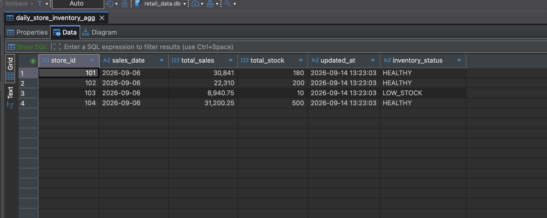Click the expand filter panel icon
Viewport: 547px width, 218px height.
(x=57, y=47)
